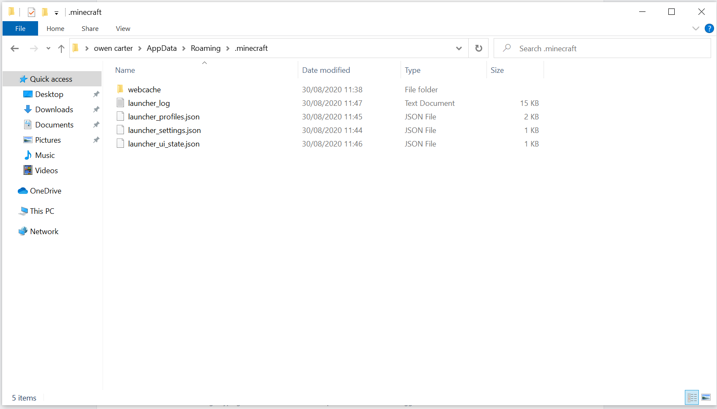Switch to Large icons view layout

click(706, 397)
